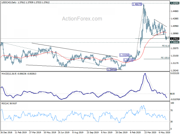Select the FE 61.8 projection line label
Viewport: 180px width, 135px height.
coord(166,46)
